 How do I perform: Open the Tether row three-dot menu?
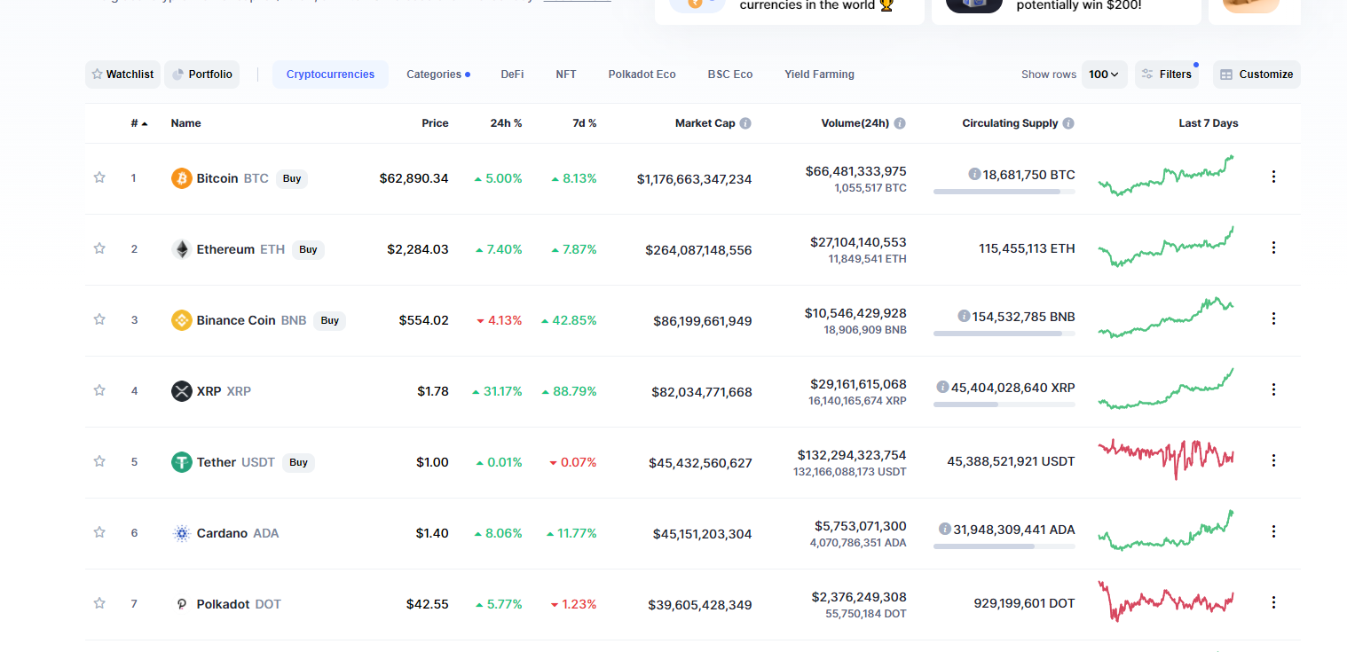click(x=1273, y=460)
